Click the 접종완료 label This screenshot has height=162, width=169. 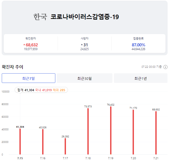click(138, 38)
